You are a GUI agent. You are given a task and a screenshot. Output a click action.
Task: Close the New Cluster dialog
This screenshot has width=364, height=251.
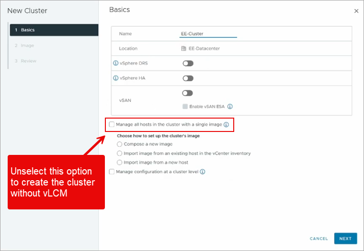click(x=356, y=11)
